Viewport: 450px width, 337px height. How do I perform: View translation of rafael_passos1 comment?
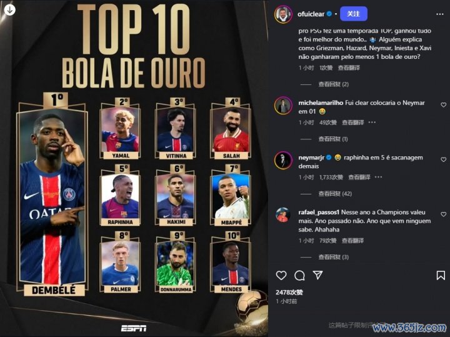click(352, 241)
